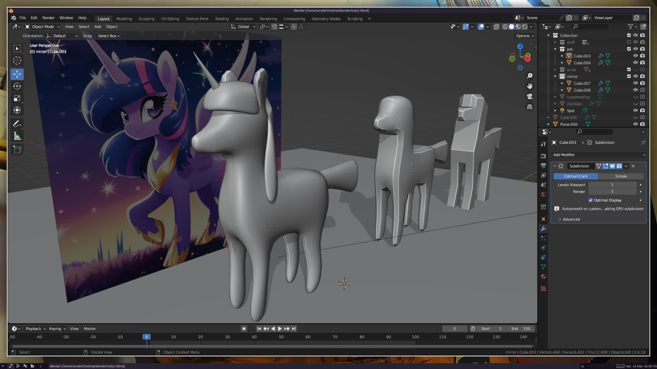Open the Add Modifier dropdown
This screenshot has height=369, width=657.
click(x=599, y=155)
